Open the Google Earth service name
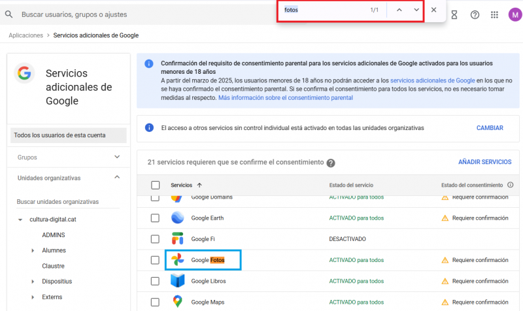Image resolution: width=523 pixels, height=311 pixels. point(207,218)
